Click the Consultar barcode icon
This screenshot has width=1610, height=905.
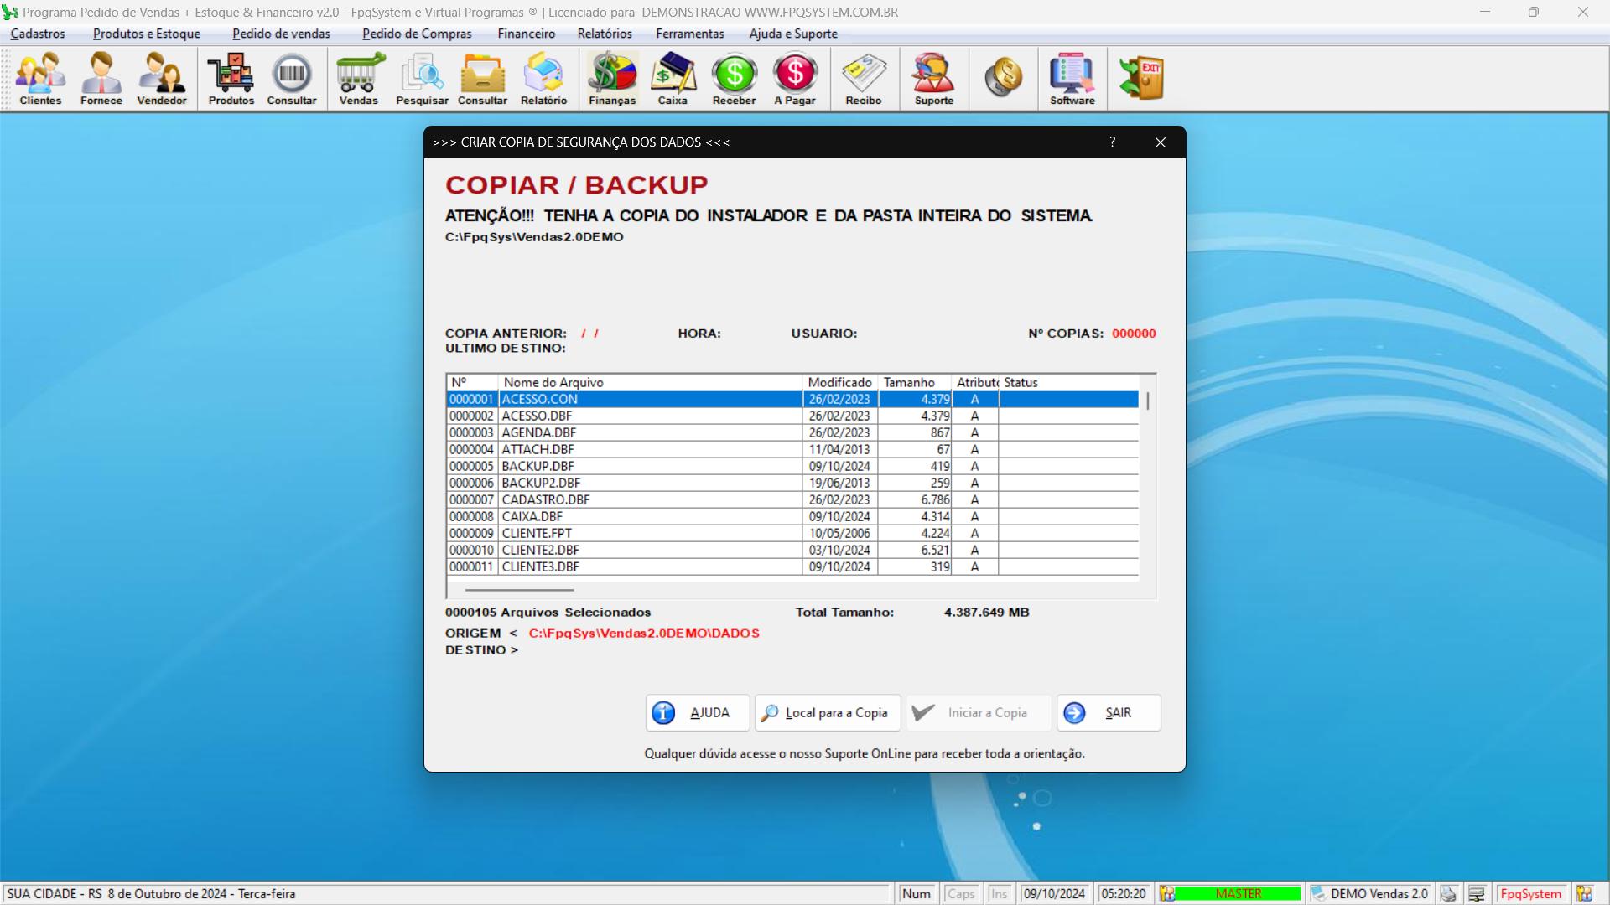292,79
